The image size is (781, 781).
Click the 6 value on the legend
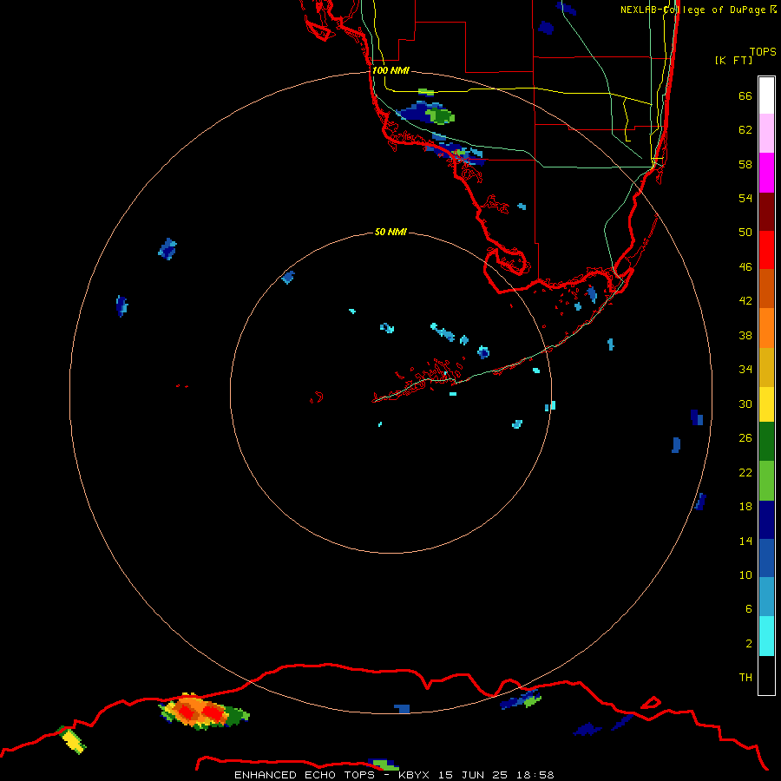[748, 609]
